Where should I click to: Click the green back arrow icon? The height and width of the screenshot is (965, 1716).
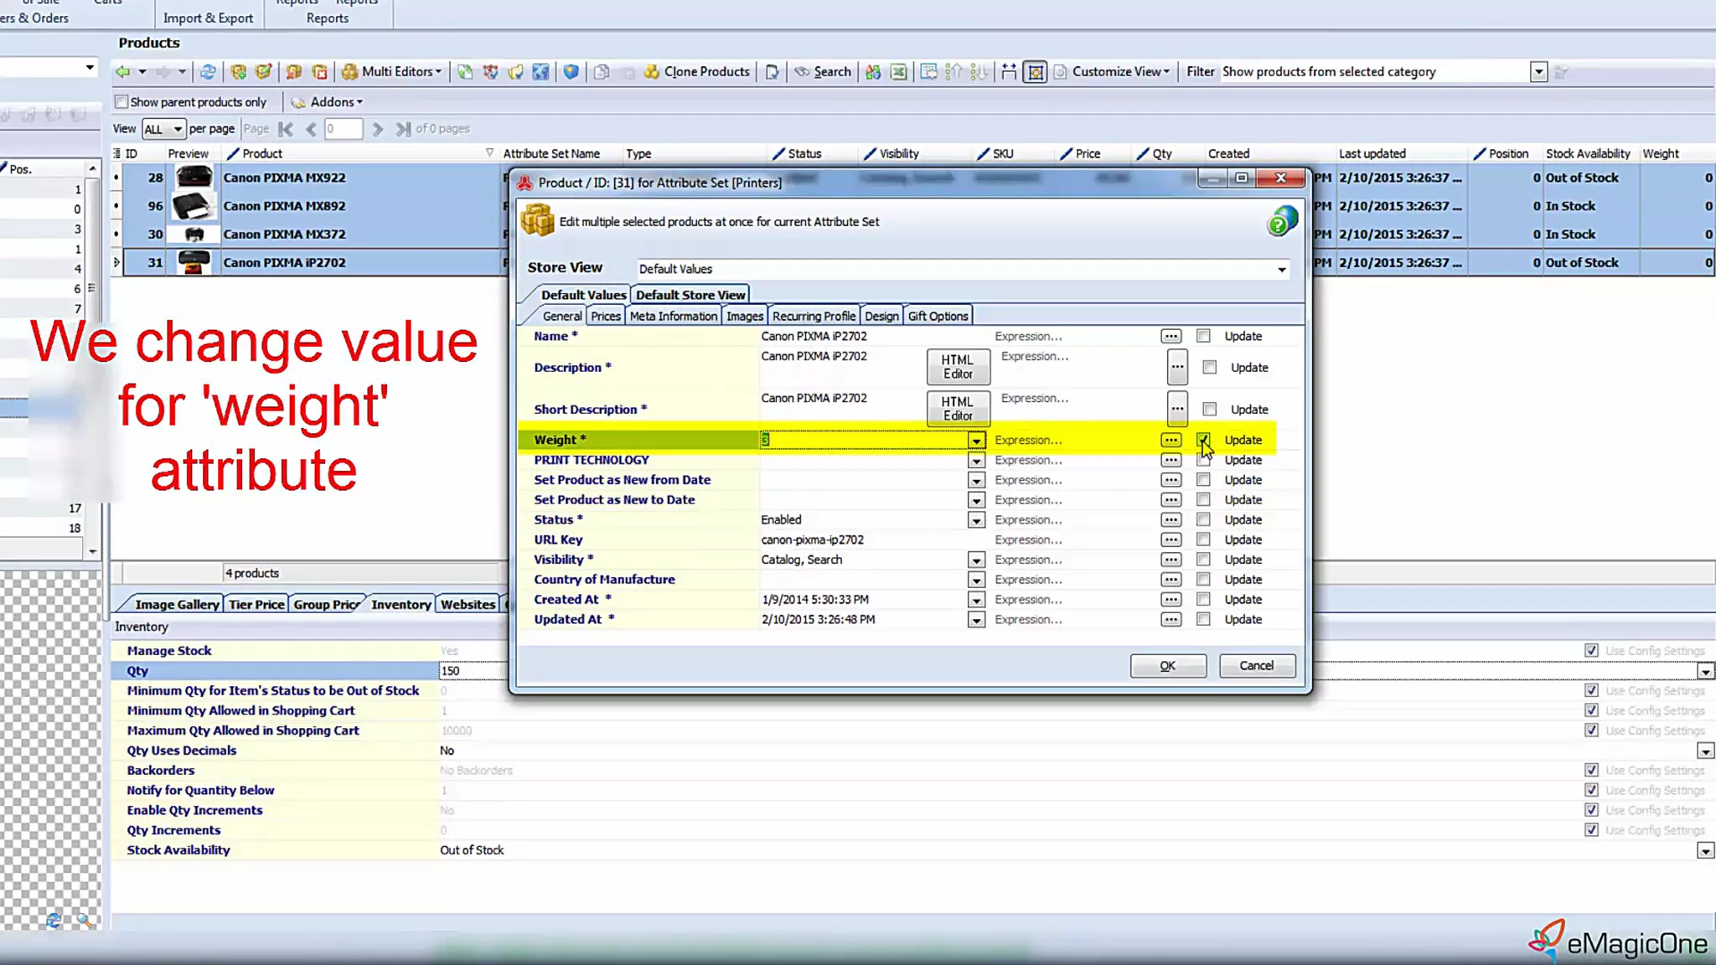pos(123,72)
